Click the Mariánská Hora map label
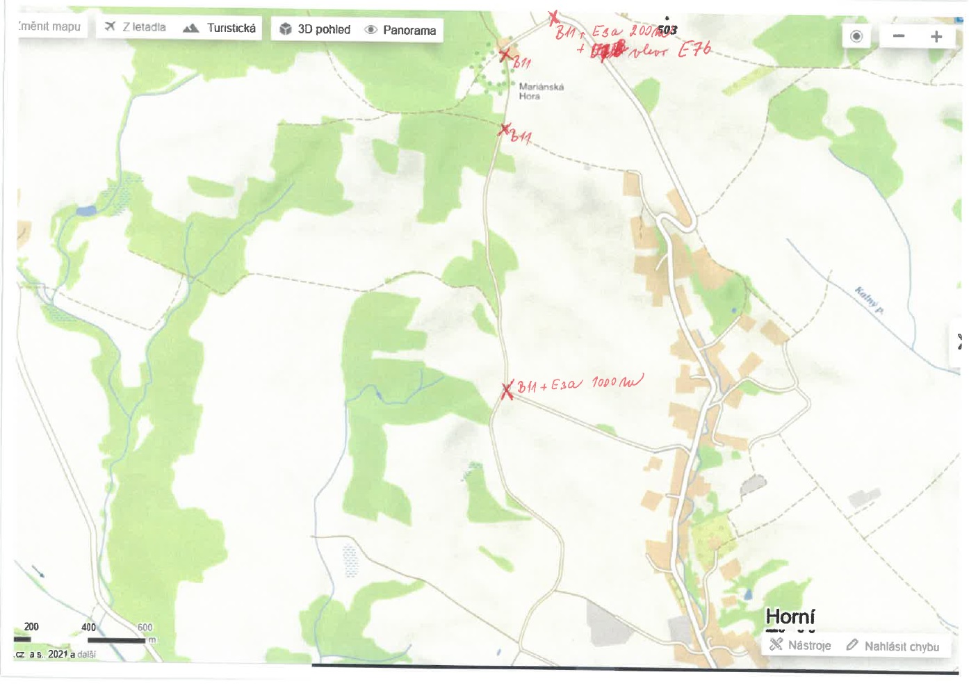The width and height of the screenshot is (969, 686). (x=540, y=92)
